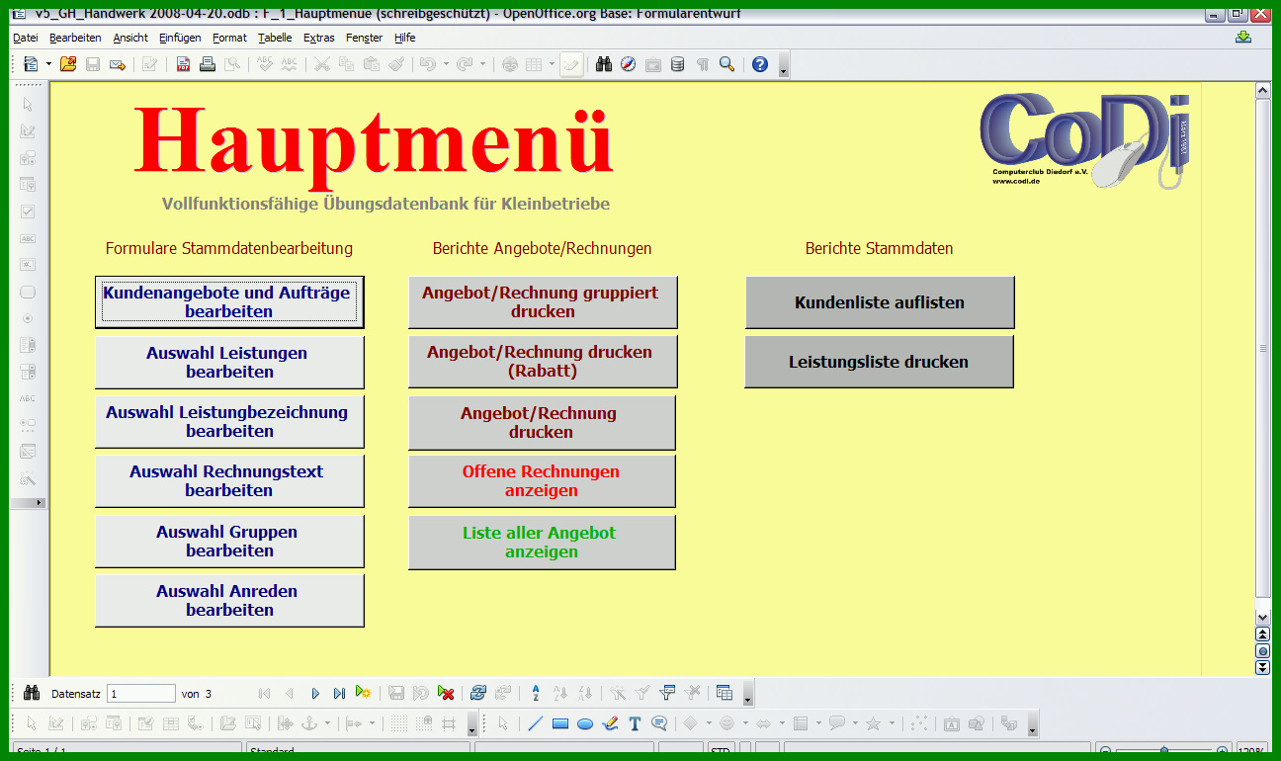The height and width of the screenshot is (761, 1281).
Task: Open the Format menu
Action: pos(229,38)
